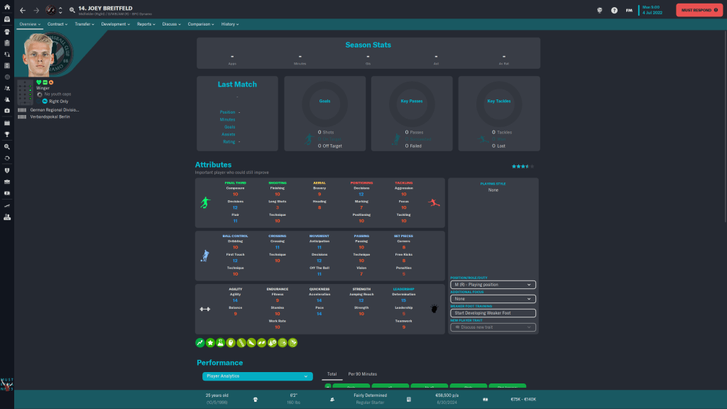
Task: Click the Home icon in the sidebar
Action: [7, 8]
